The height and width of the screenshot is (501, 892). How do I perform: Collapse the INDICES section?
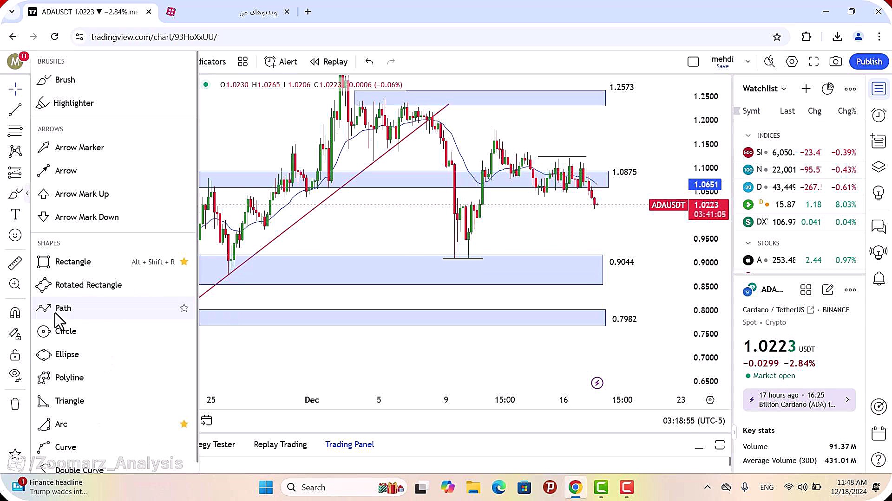[x=748, y=135]
